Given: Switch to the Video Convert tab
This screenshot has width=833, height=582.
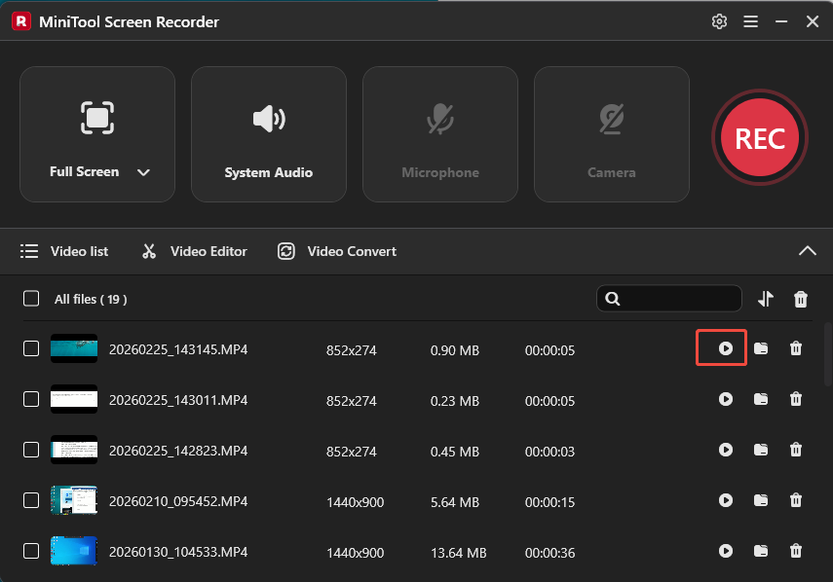Looking at the screenshot, I should coord(336,250).
